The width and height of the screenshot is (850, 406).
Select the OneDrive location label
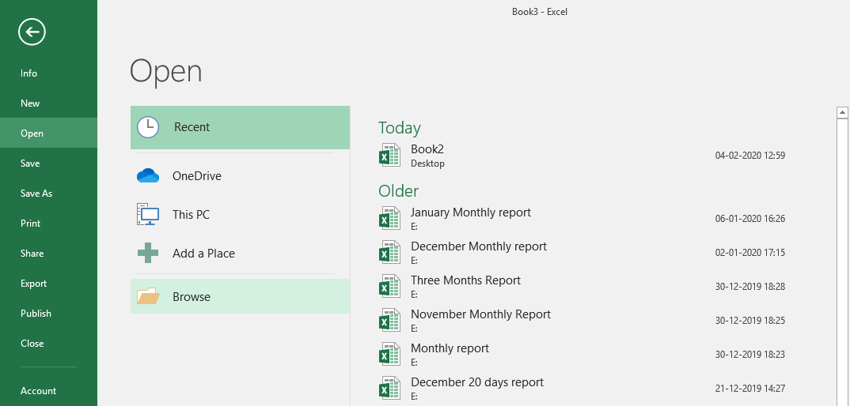(197, 176)
